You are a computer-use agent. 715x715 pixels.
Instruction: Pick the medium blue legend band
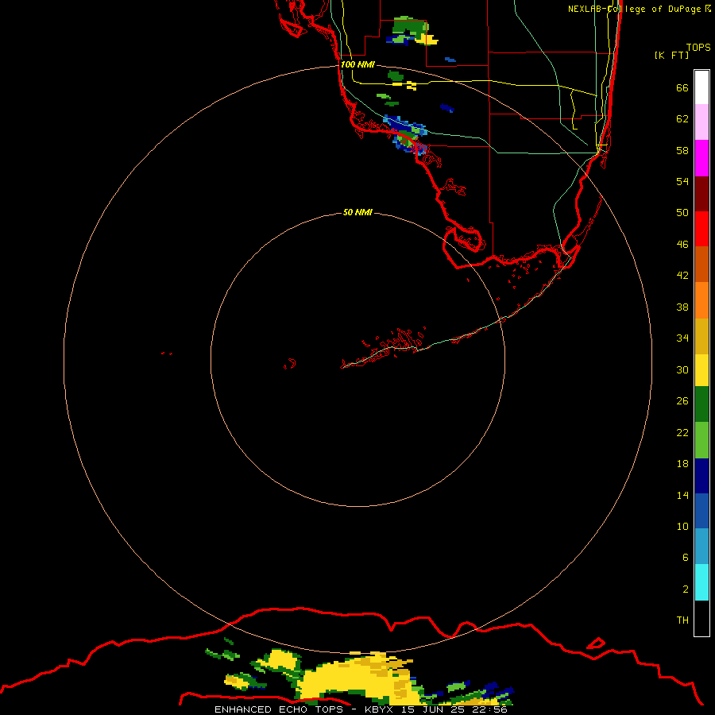coord(701,511)
